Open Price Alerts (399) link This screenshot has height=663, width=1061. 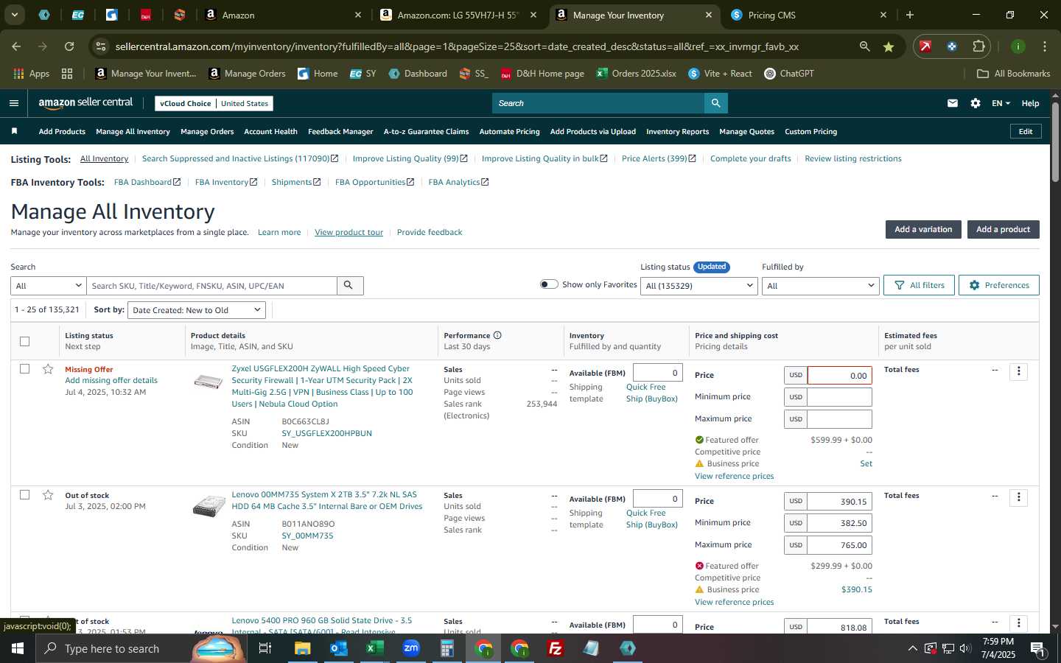tap(659, 158)
